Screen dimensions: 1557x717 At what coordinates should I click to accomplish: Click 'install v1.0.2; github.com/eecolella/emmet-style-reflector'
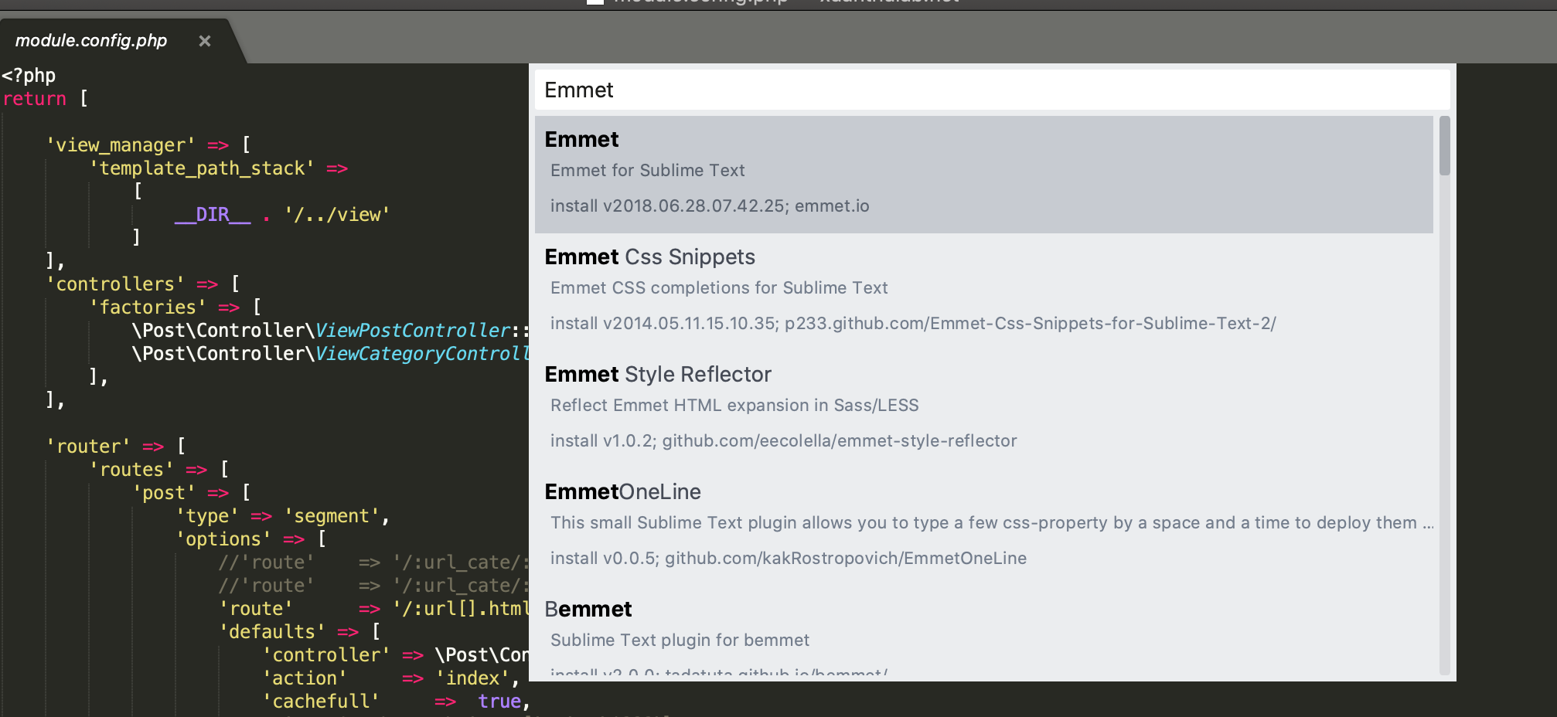click(x=783, y=441)
